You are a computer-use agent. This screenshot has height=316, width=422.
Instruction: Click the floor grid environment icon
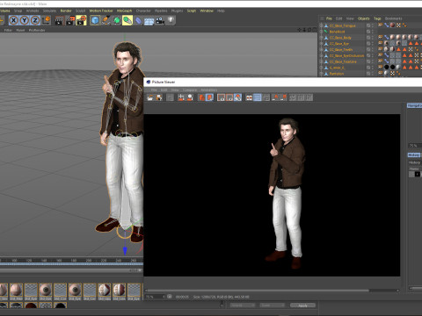pyautogui.click(x=149, y=21)
